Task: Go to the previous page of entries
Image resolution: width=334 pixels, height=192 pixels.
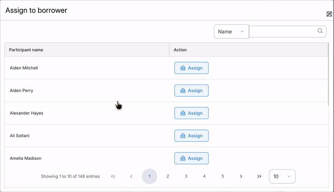Action: click(x=131, y=176)
